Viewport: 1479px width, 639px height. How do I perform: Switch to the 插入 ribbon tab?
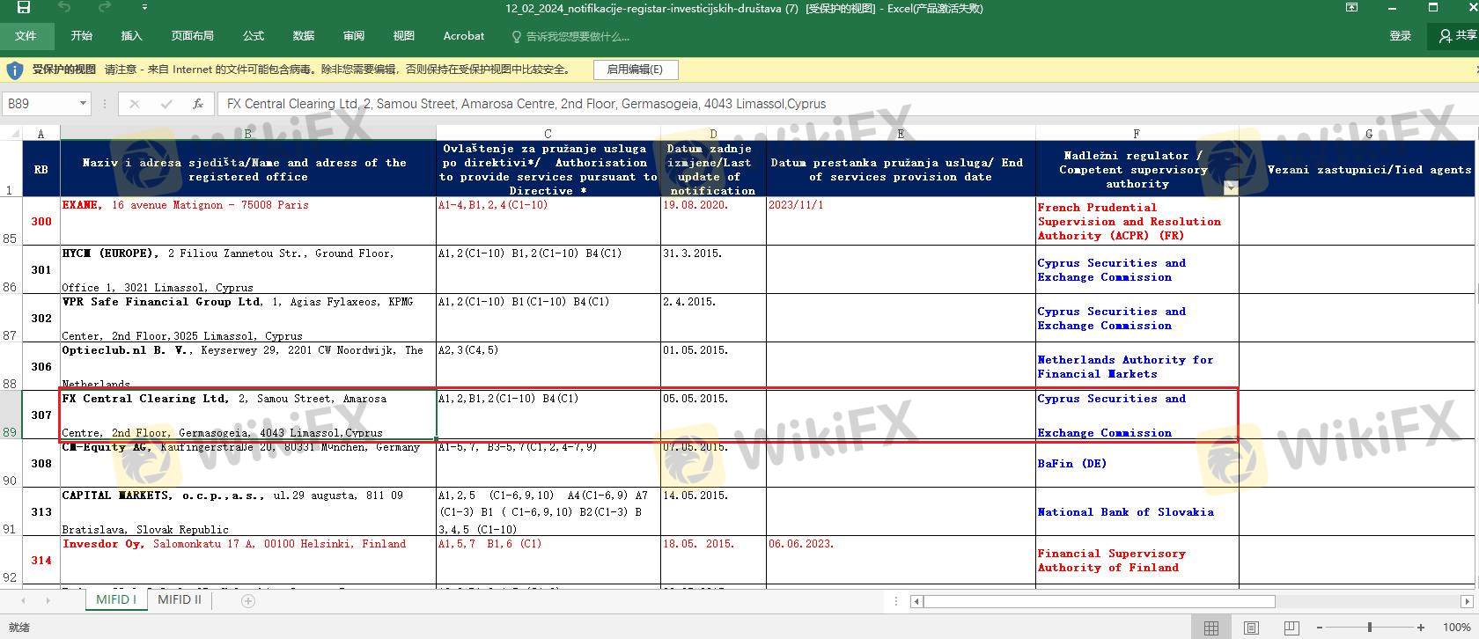click(x=131, y=36)
